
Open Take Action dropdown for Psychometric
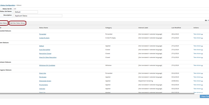198,85
